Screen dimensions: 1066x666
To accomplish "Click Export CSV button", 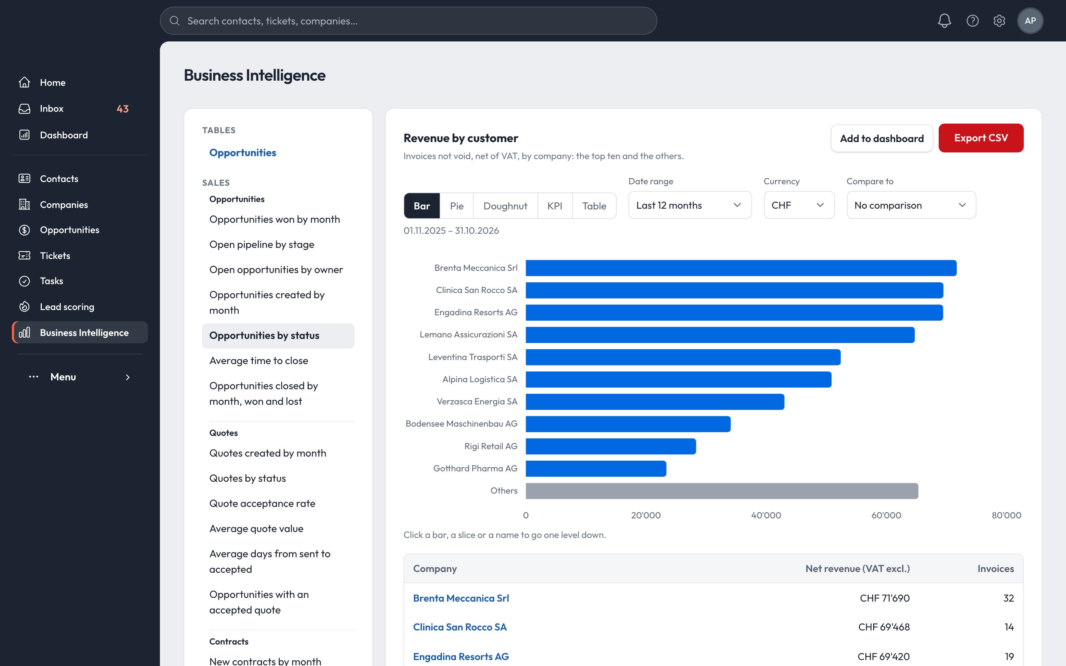I will point(980,138).
